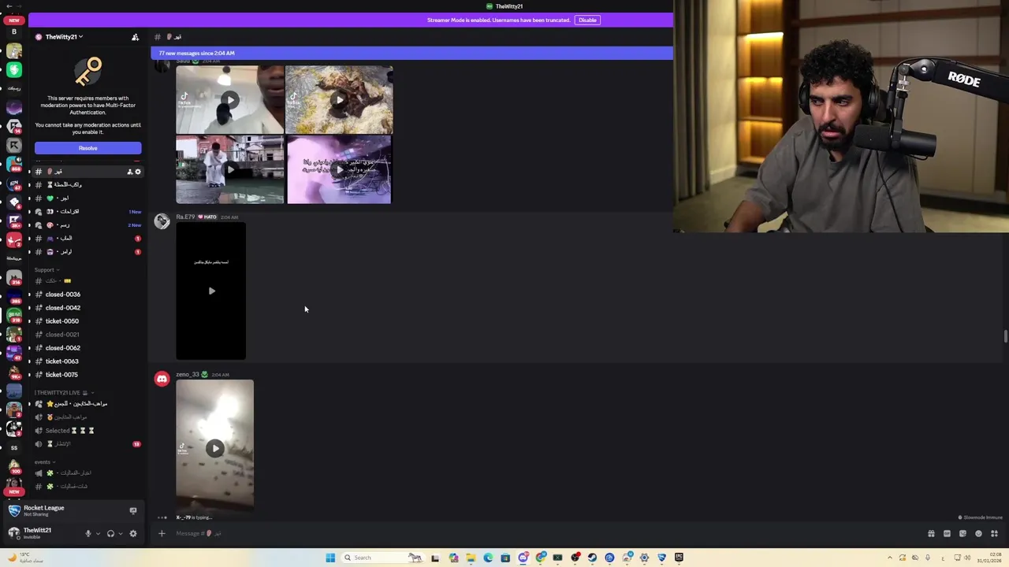Image resolution: width=1009 pixels, height=567 pixels.
Task: Open Steam from the taskbar
Action: (x=592, y=558)
